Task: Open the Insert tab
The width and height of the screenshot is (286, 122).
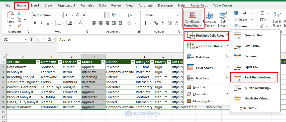Action: click(x=35, y=6)
